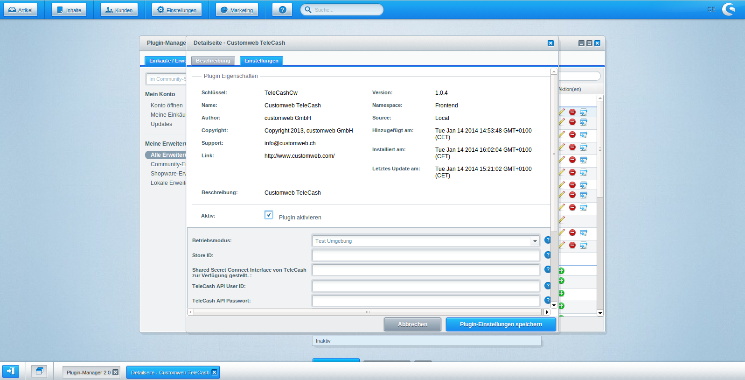Click the first red delete icon in plugin list
The height and width of the screenshot is (380, 745).
[x=572, y=112]
